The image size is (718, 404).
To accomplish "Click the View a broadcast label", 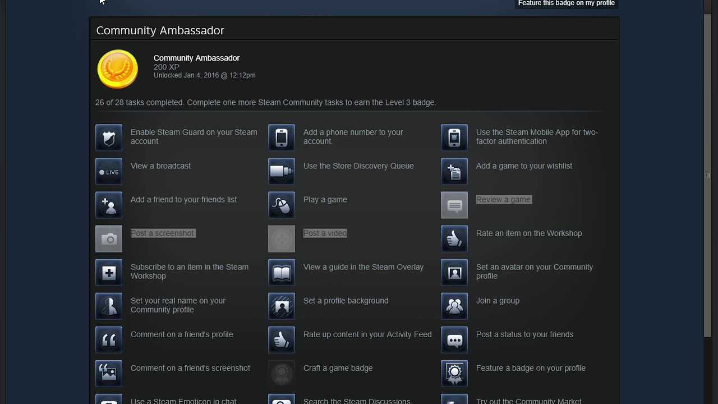I will pyautogui.click(x=160, y=166).
